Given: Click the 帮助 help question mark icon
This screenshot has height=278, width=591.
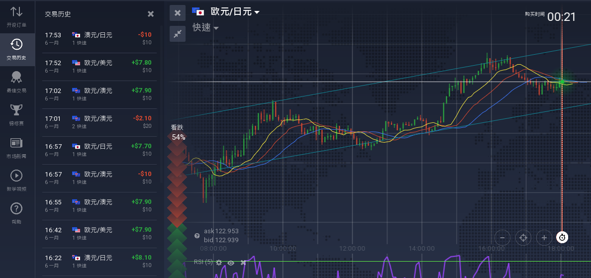Looking at the screenshot, I should [16, 213].
